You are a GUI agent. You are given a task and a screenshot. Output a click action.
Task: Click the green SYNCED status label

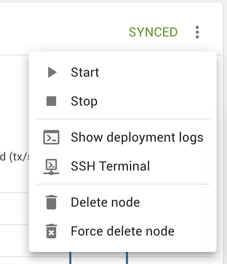[x=153, y=32]
